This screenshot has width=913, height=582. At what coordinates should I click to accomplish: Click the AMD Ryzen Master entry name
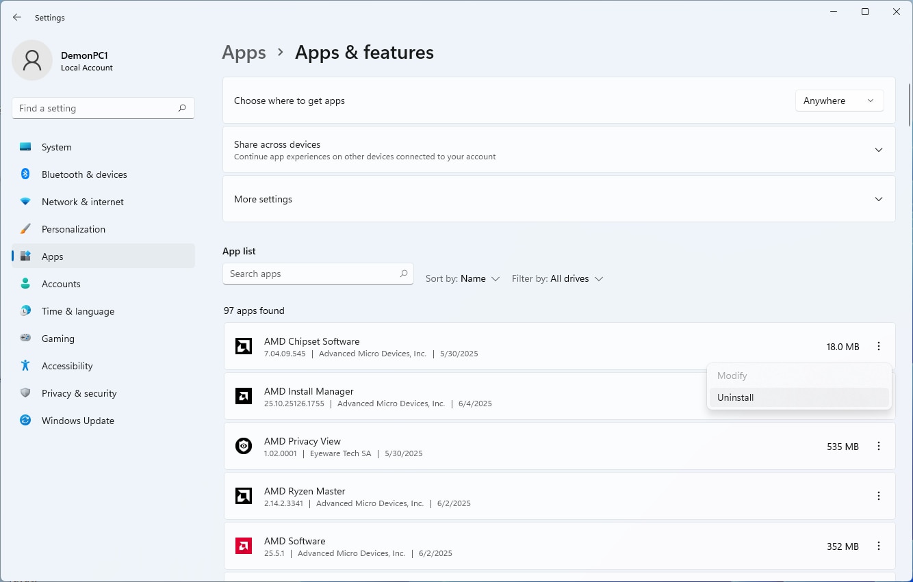point(305,491)
